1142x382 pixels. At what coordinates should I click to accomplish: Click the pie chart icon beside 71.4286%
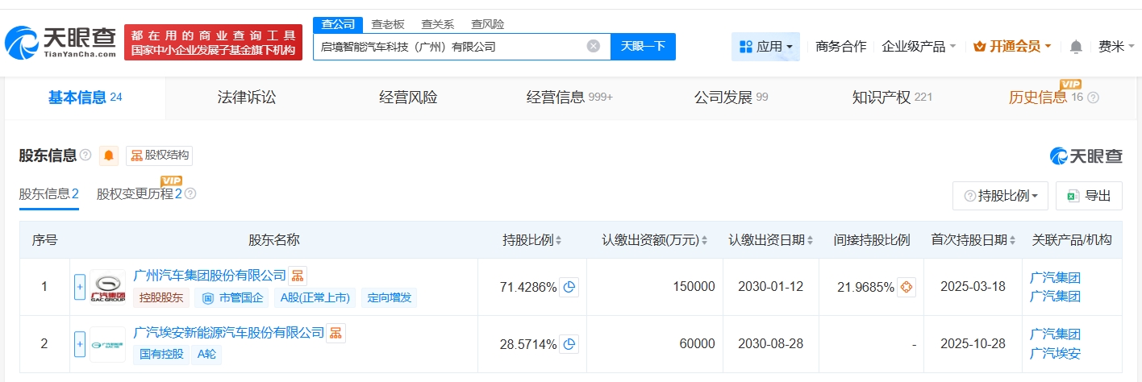click(569, 287)
